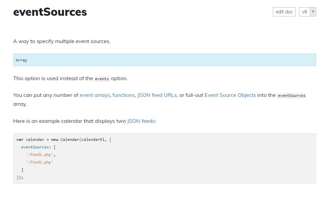Open the event arrays link
The image size is (326, 197).
pyautogui.click(x=95, y=95)
